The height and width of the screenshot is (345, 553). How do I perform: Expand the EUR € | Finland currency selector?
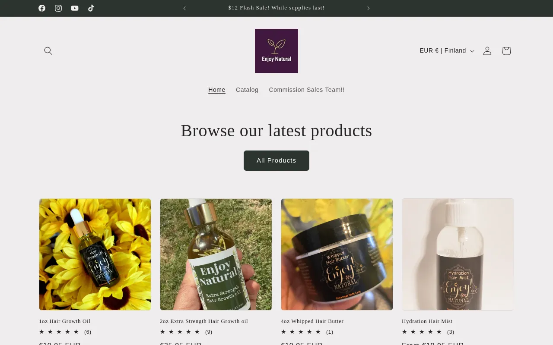447,51
